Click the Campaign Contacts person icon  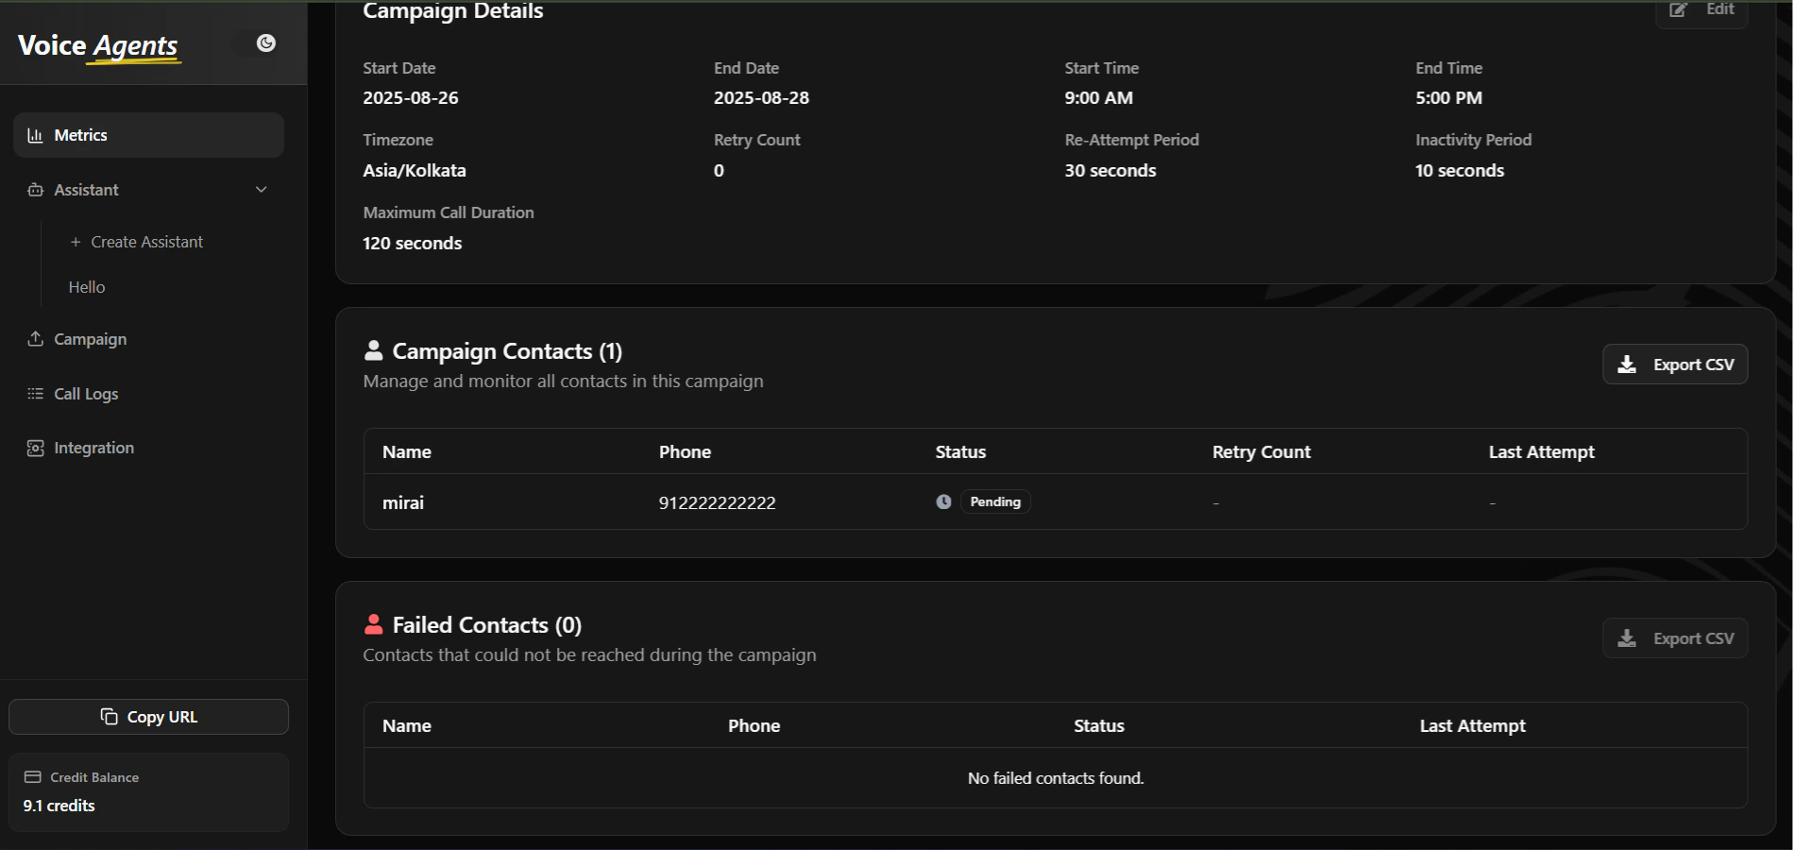373,349
